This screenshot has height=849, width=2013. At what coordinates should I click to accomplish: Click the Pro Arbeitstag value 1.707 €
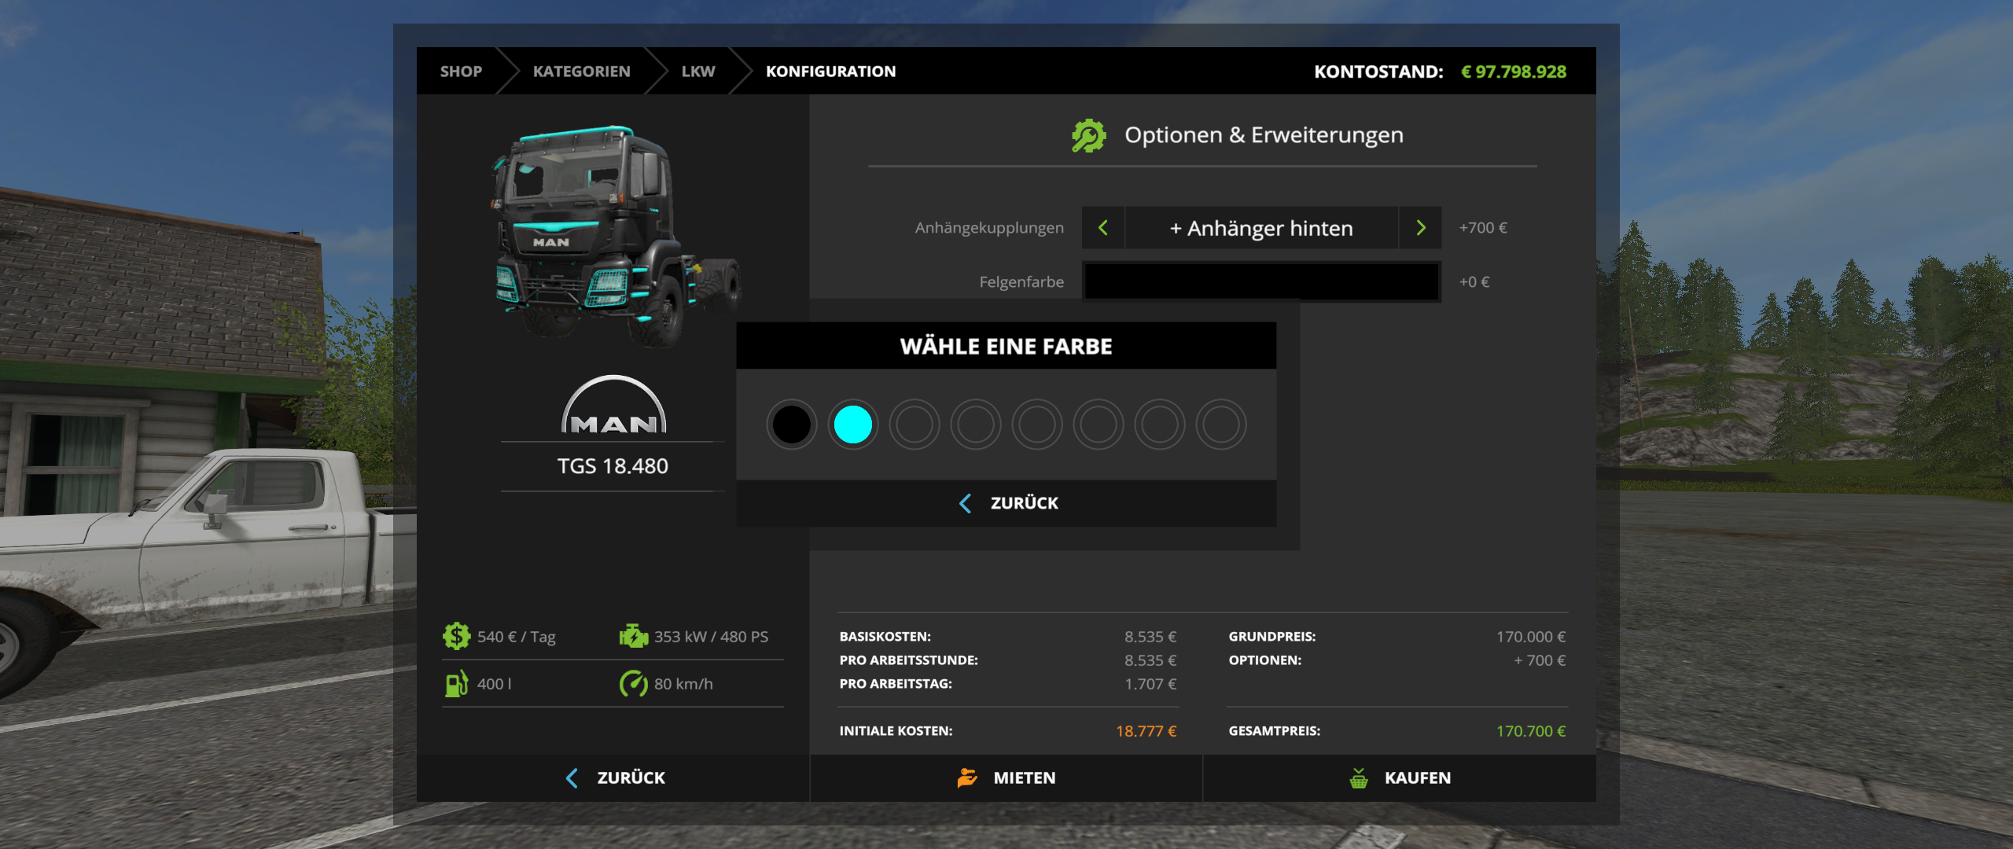1150,684
